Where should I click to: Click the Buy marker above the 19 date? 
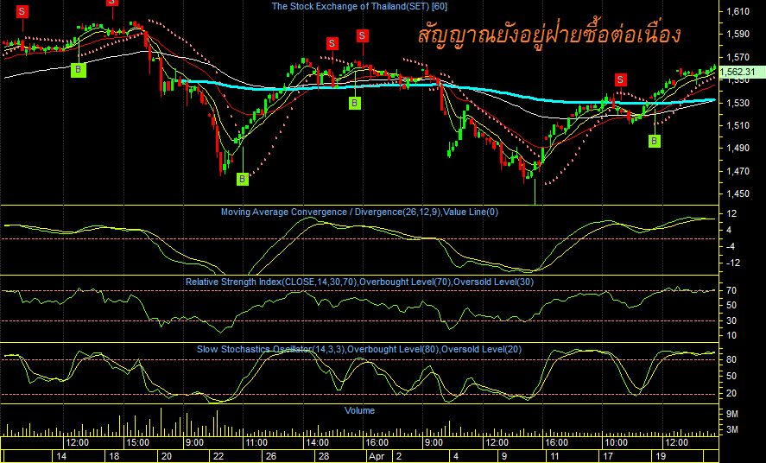click(x=654, y=142)
